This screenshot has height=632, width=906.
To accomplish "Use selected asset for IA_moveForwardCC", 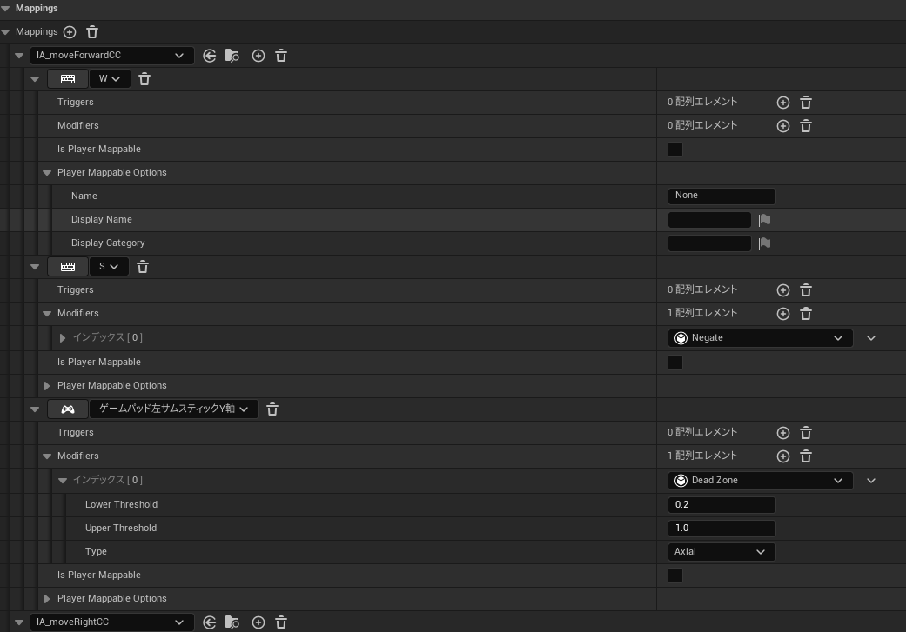I will (210, 55).
